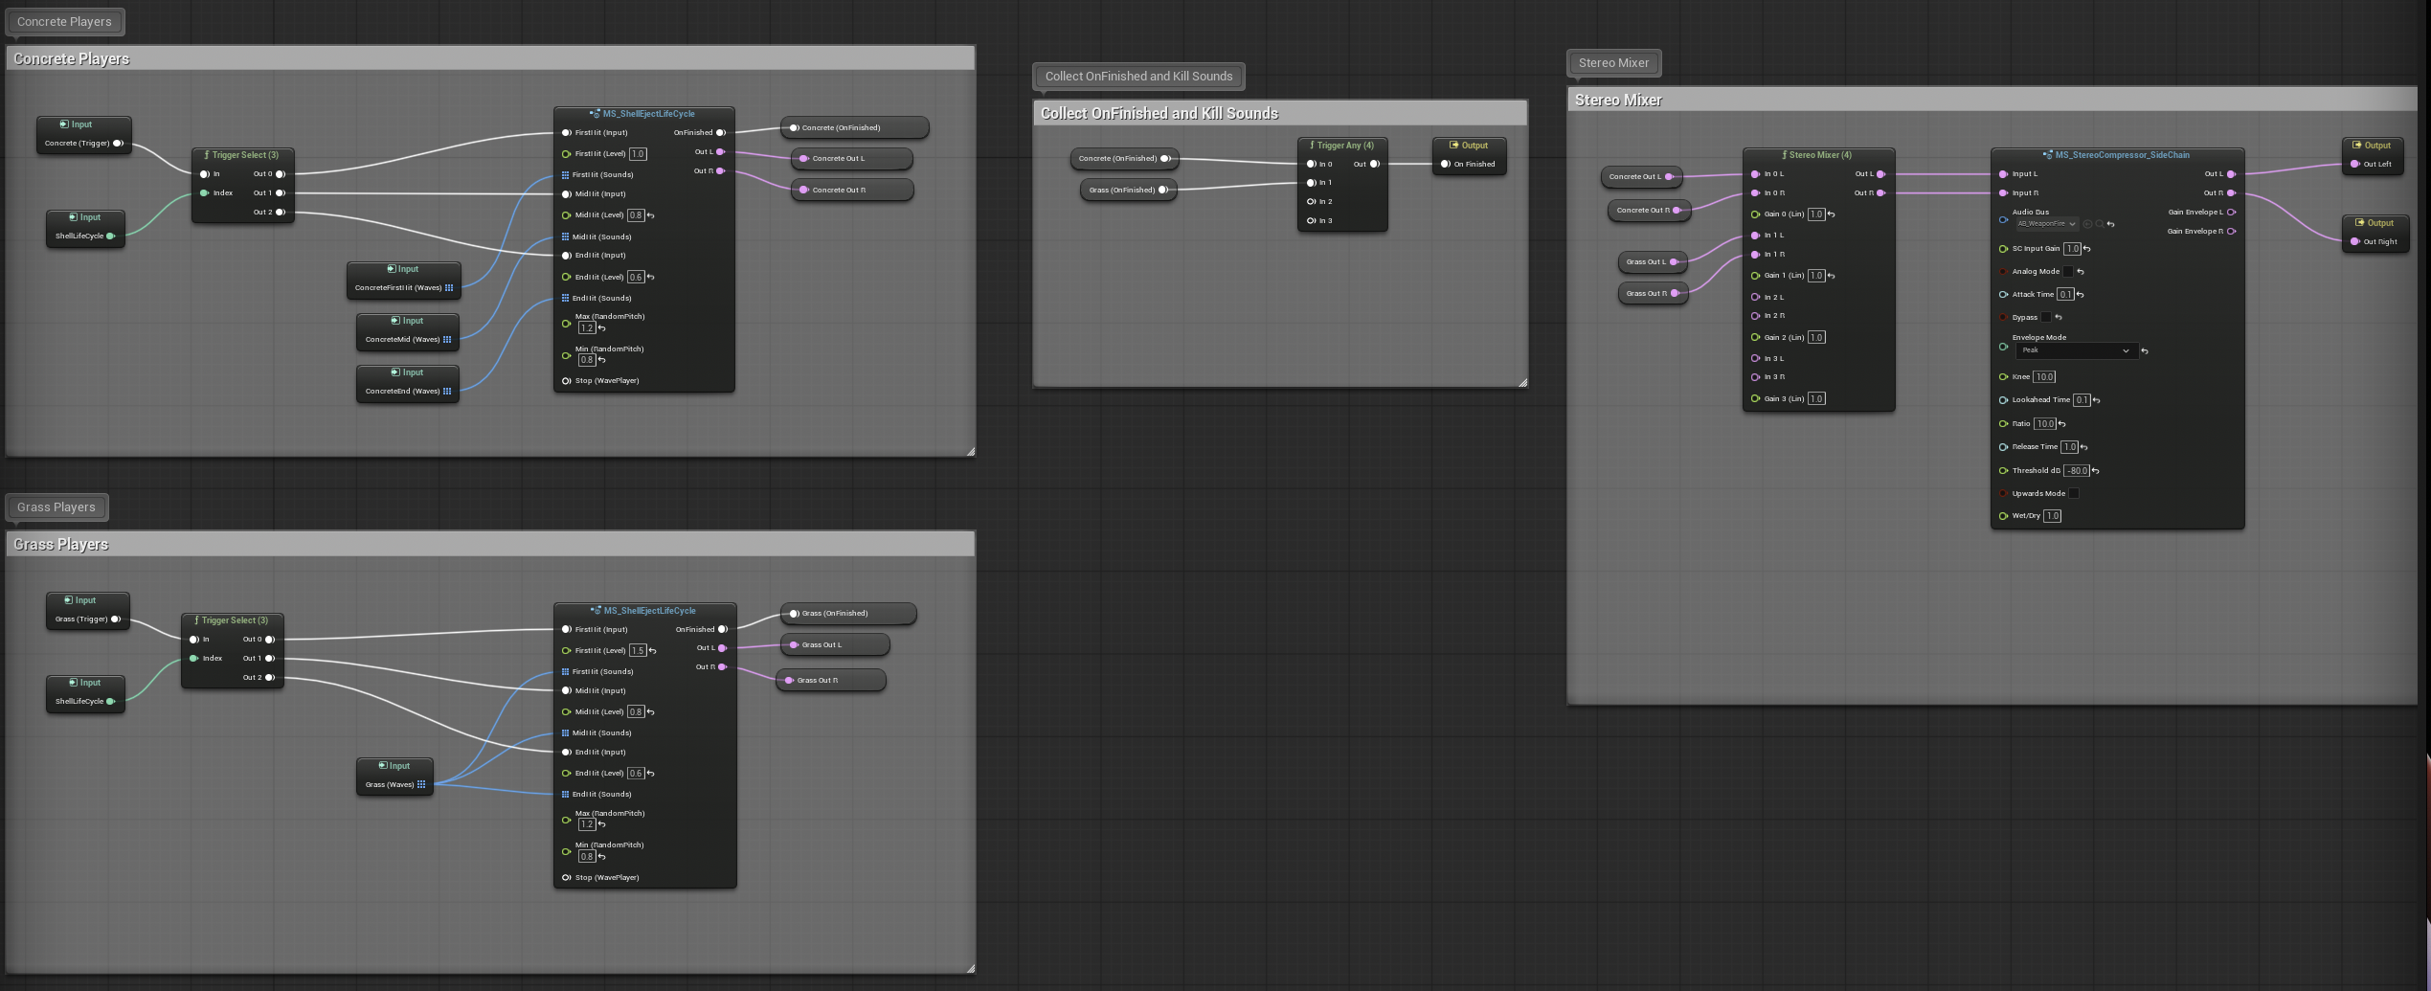Click the Stop (WavePlayer) pin in Concrete Players
Viewport: 2431px width, 991px height.
[566, 381]
